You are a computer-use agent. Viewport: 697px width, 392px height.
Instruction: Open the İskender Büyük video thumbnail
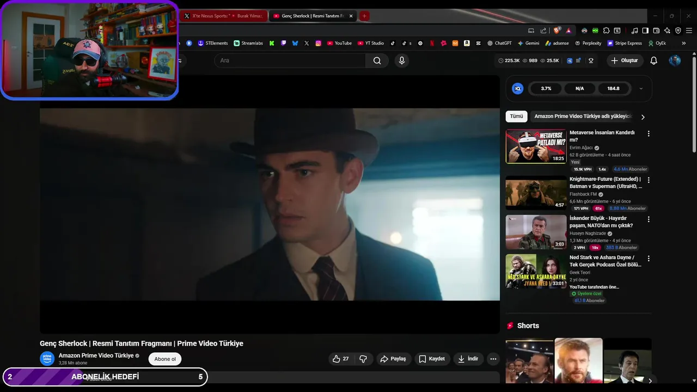(536, 232)
